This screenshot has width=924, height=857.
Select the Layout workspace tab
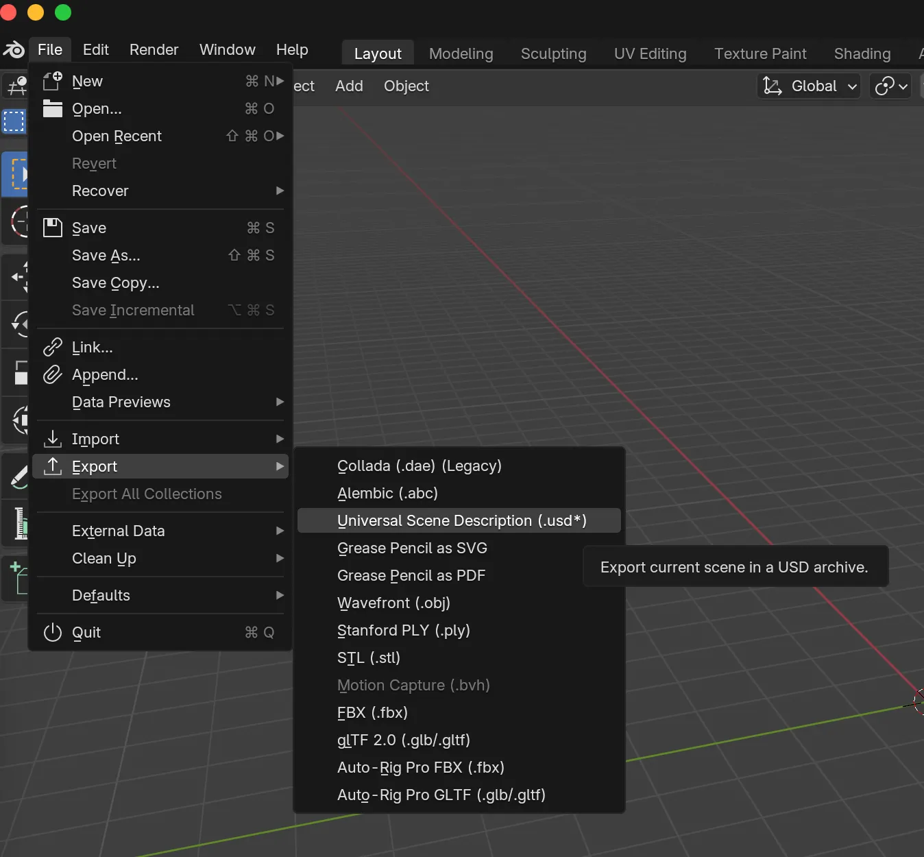tap(378, 53)
